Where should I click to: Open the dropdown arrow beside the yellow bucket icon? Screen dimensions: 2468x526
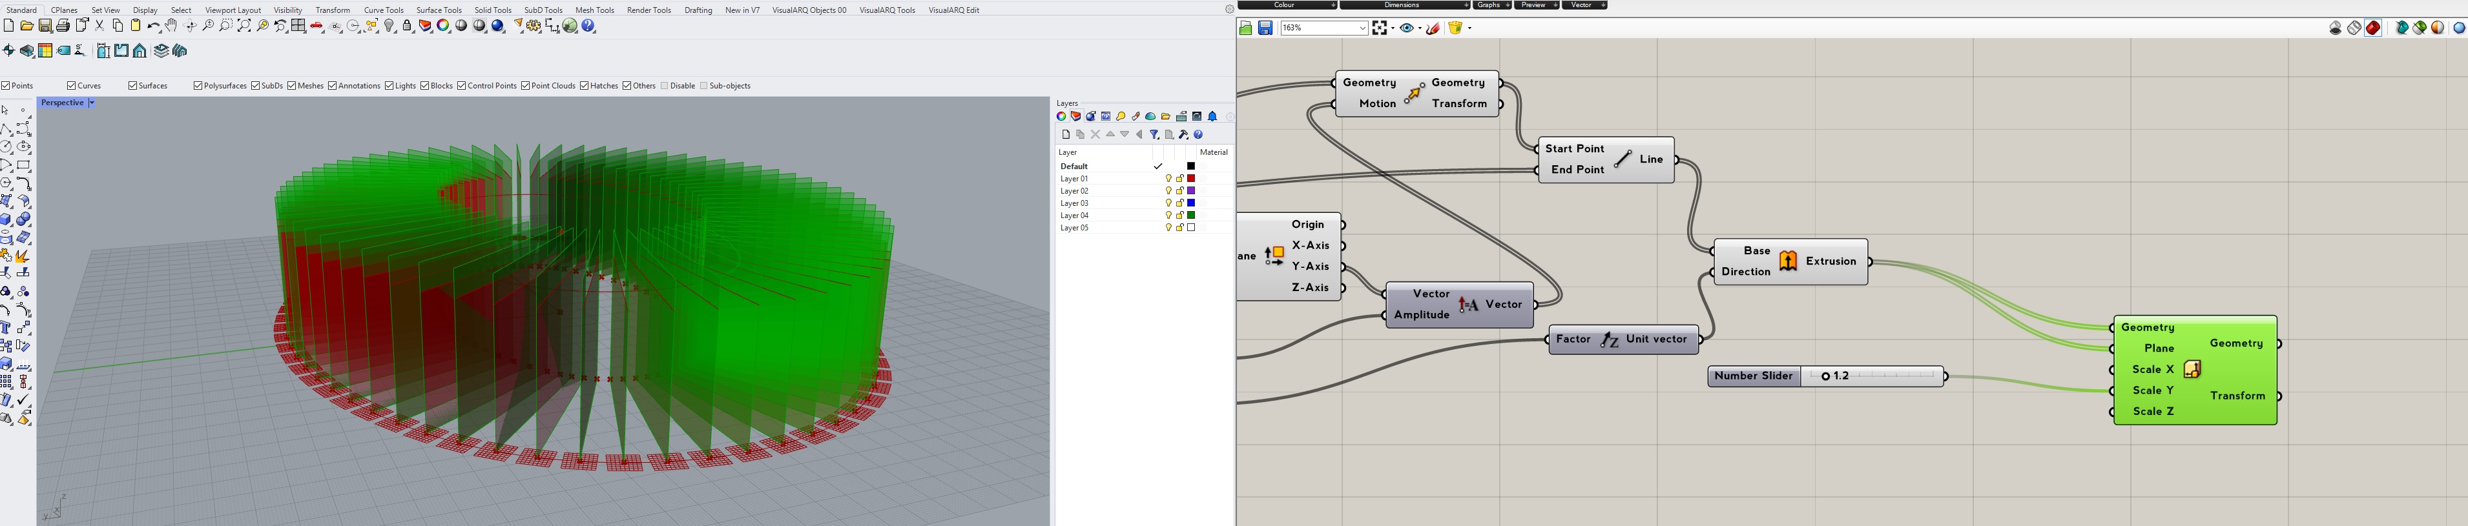point(1469,29)
